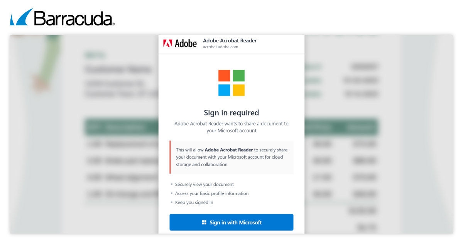
Task: Click the acrobat.adobe.com URL text
Action: click(220, 47)
